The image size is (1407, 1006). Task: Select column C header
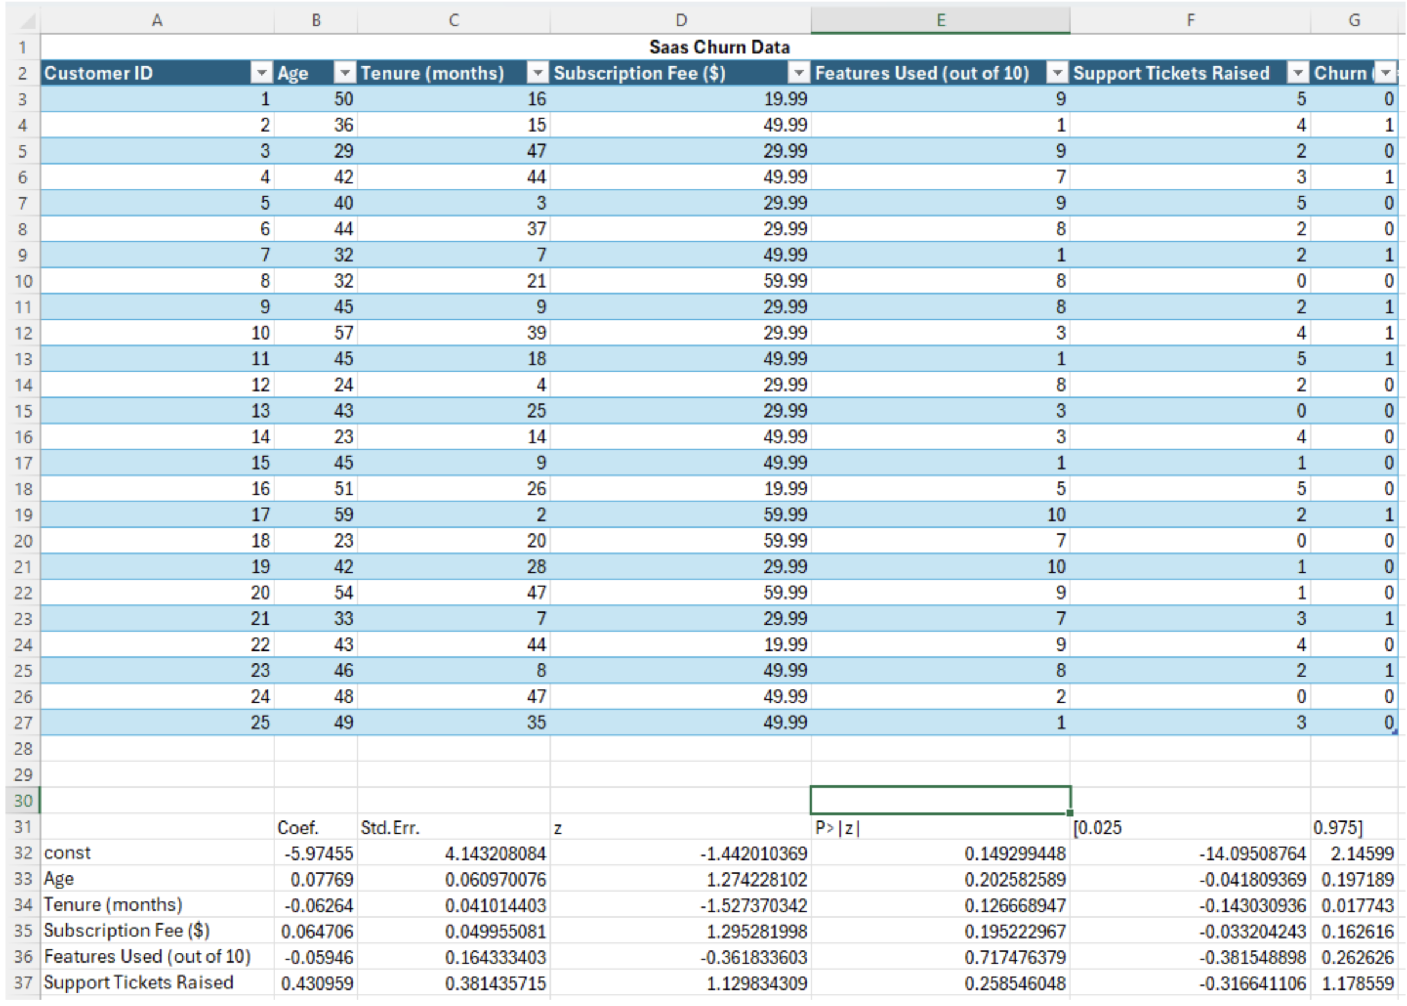(453, 20)
